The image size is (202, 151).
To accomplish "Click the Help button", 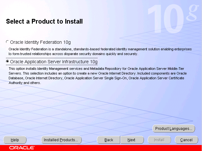I will (x=15, y=140).
